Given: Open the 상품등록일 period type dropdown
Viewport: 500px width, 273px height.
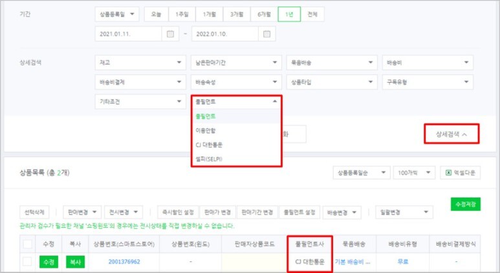Looking at the screenshot, I should tap(117, 14).
